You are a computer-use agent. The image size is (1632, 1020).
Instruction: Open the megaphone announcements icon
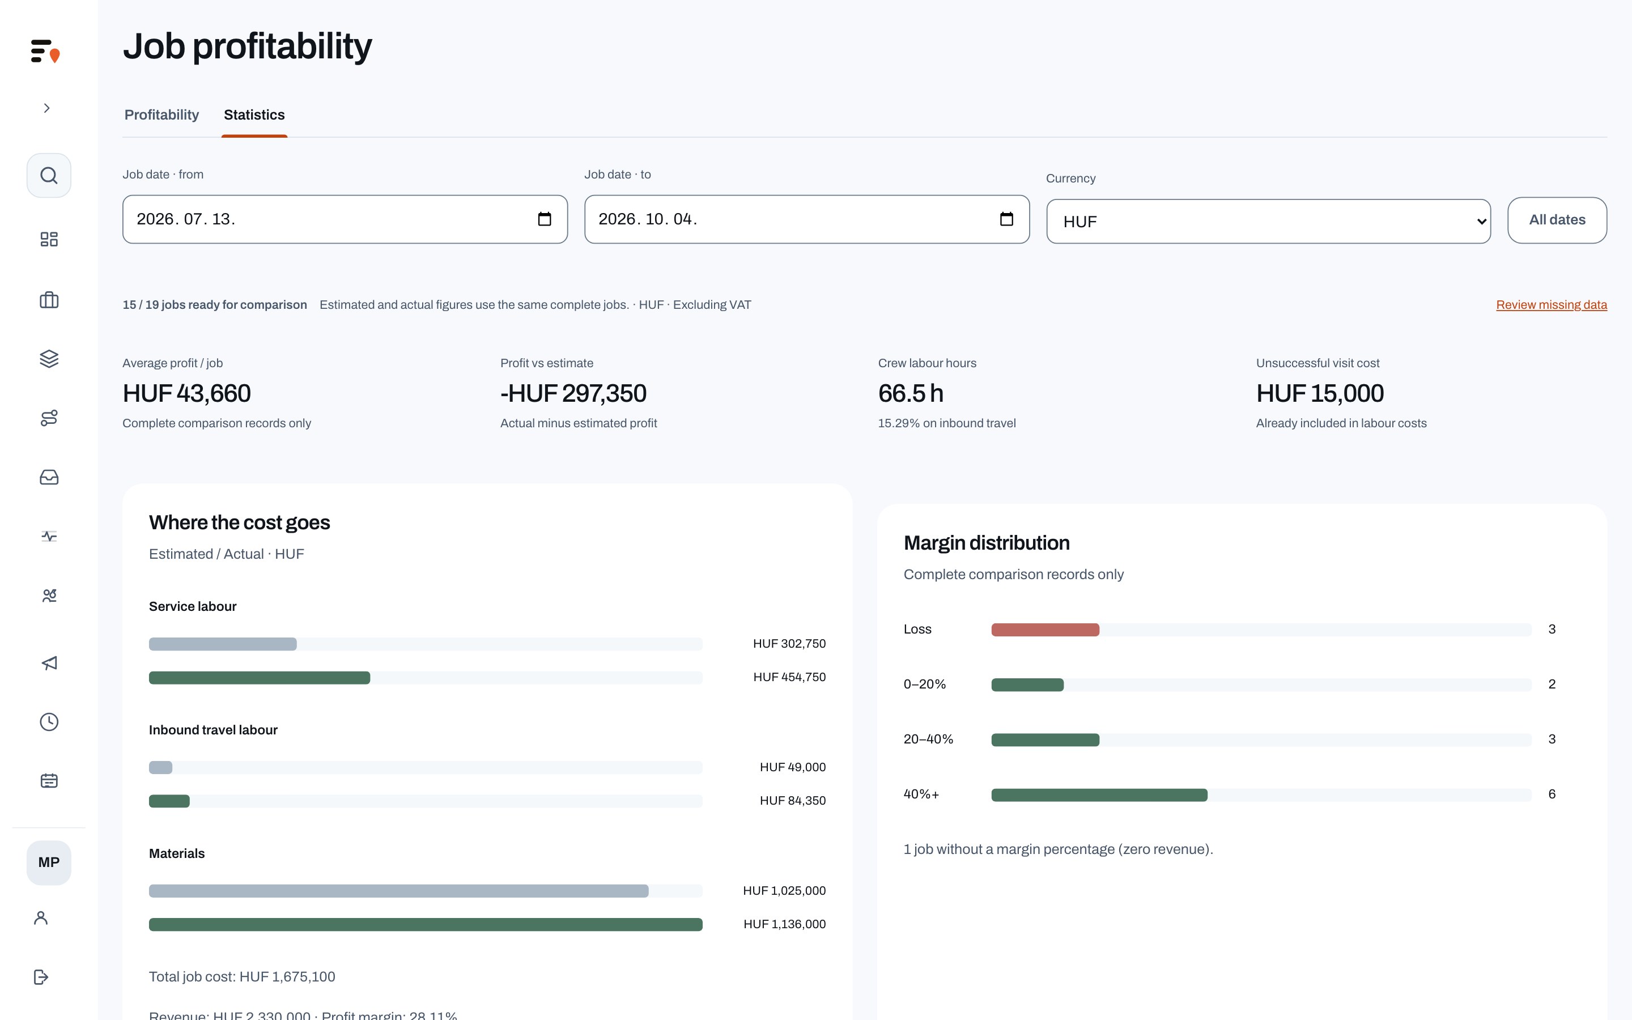(x=49, y=663)
